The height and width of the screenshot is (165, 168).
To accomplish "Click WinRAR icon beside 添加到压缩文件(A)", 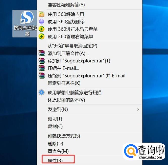I will 41,53.
